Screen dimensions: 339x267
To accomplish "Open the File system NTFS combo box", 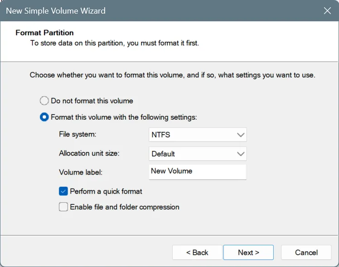I will 198,135.
